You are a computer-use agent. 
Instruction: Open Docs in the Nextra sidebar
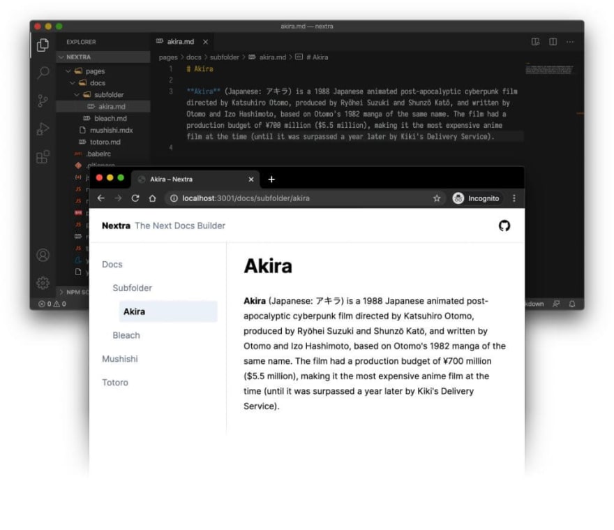click(112, 265)
